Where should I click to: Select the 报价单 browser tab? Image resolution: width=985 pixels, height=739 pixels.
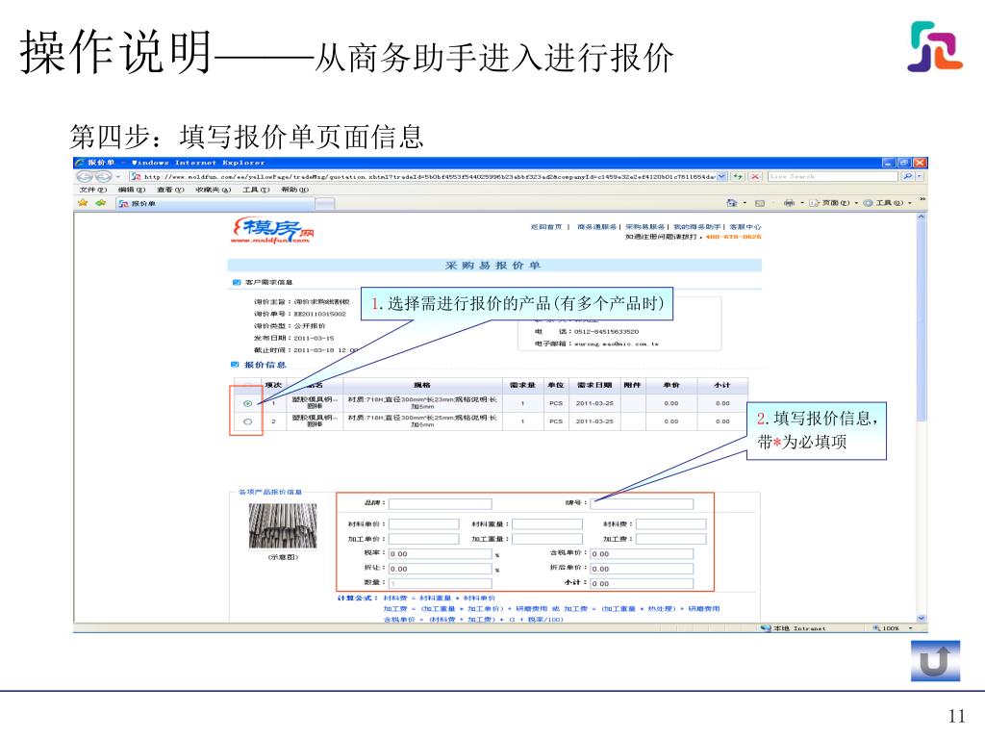click(x=215, y=204)
